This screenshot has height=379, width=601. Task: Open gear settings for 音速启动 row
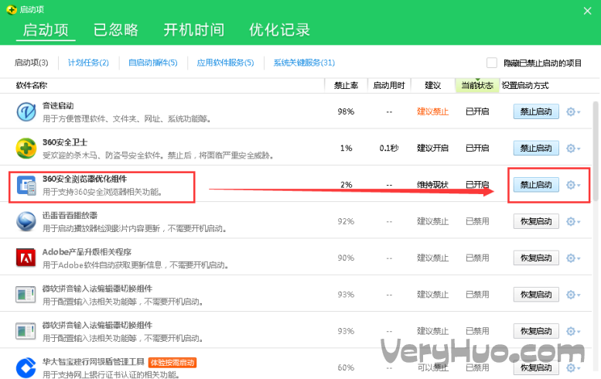573,112
